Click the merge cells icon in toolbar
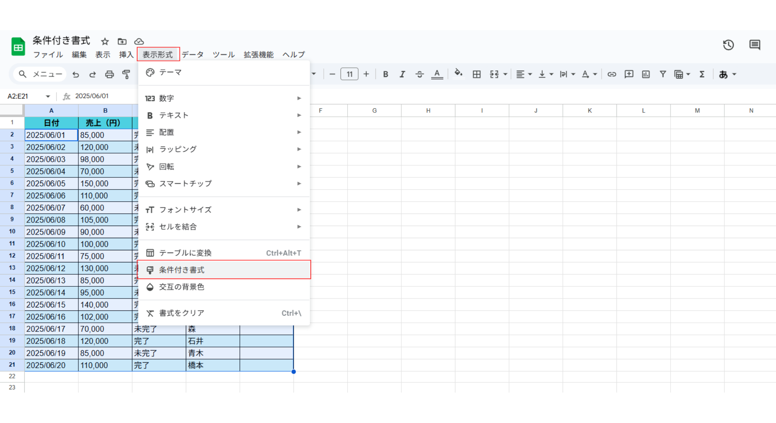Viewport: 776px width, 423px height. pyautogui.click(x=494, y=74)
